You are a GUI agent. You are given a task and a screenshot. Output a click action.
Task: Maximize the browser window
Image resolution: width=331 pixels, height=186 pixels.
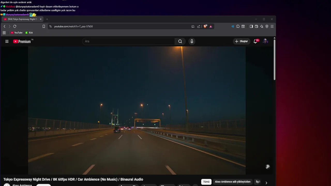(264, 19)
